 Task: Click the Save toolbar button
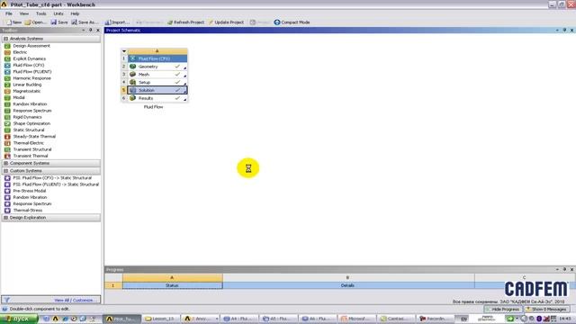[59, 22]
